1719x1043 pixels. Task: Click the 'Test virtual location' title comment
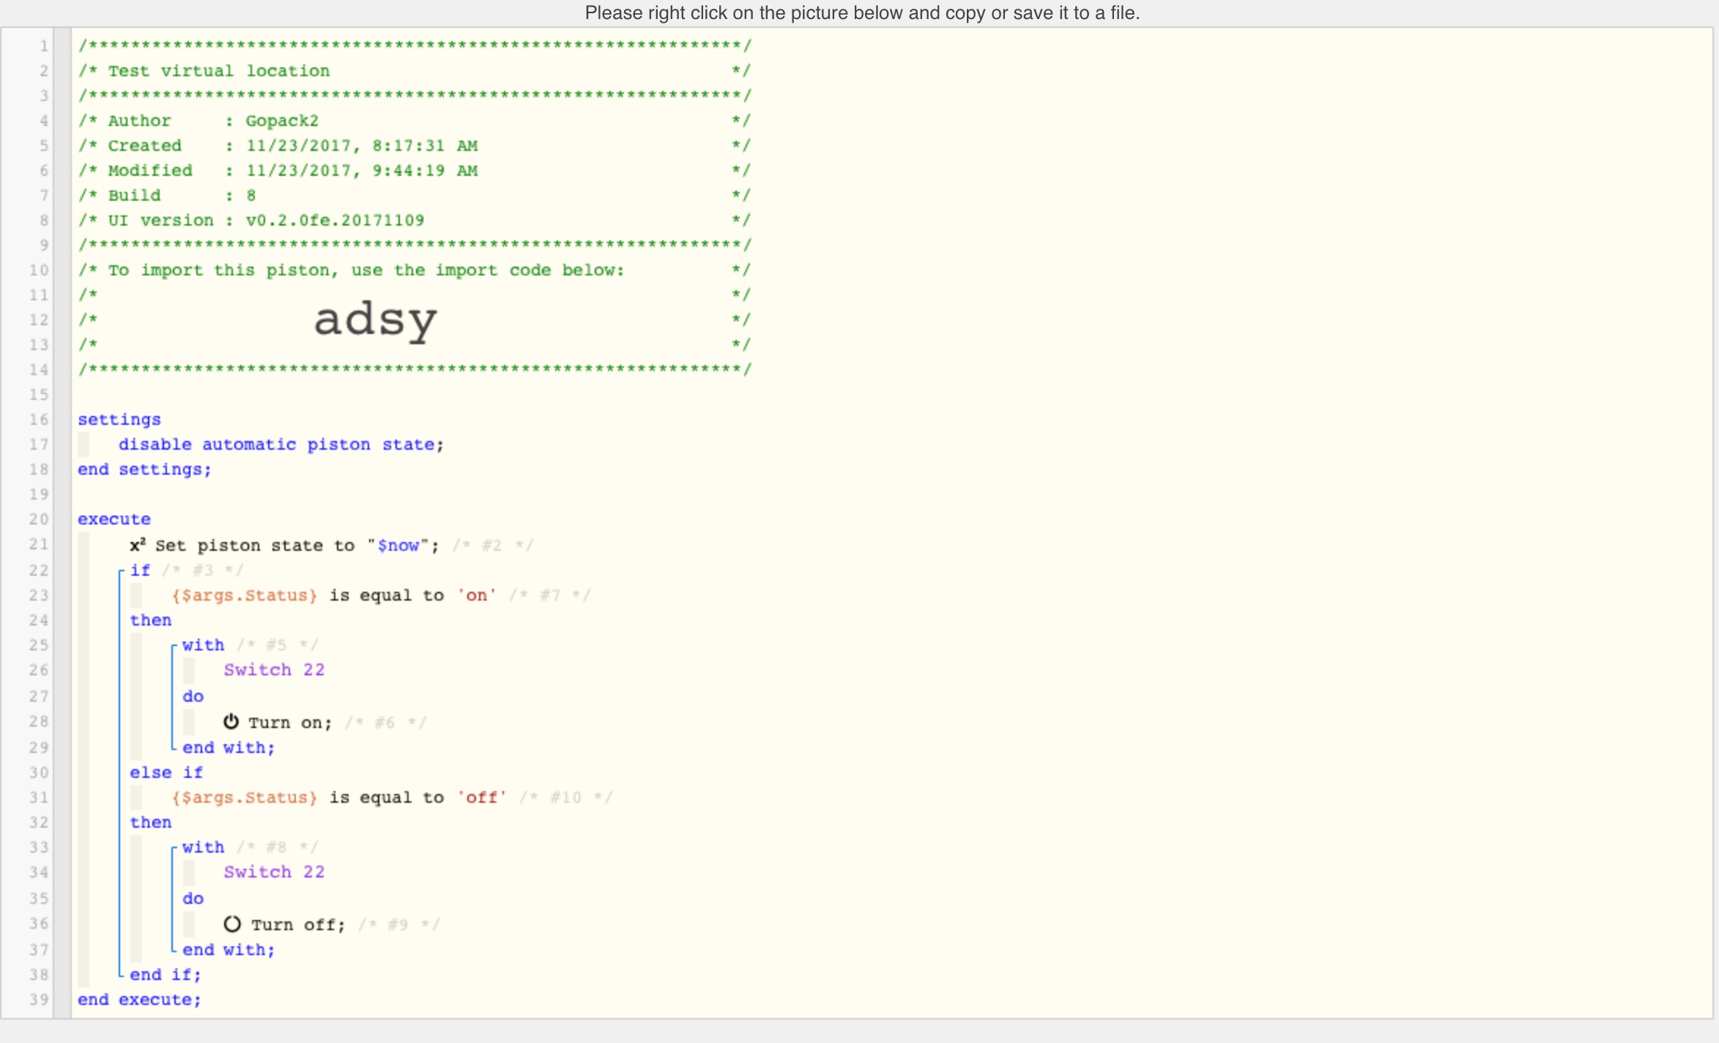[x=219, y=70]
